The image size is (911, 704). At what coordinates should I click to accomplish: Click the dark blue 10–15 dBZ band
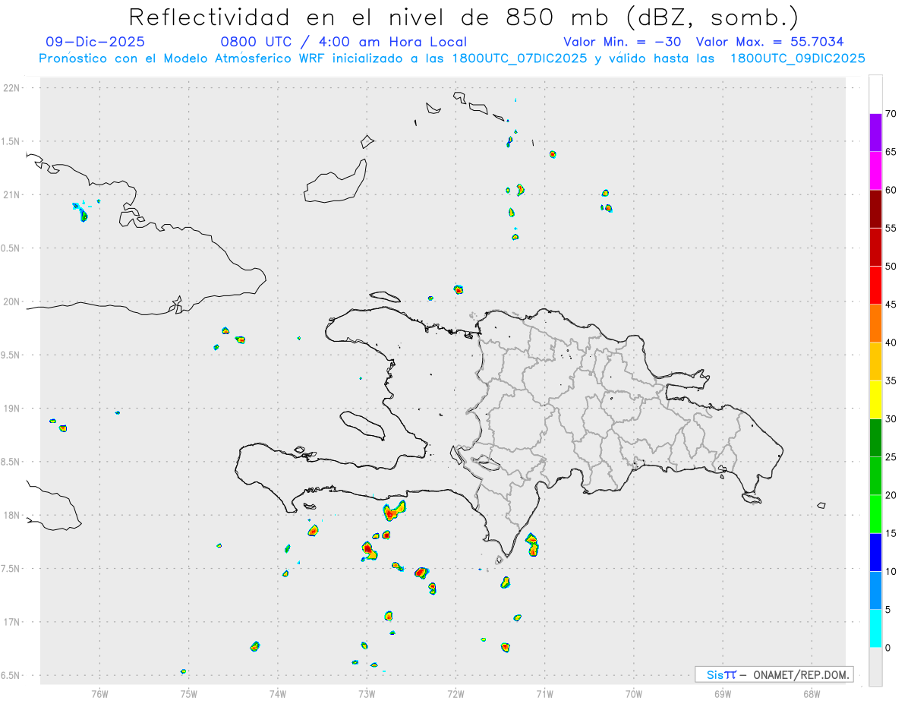point(875,552)
